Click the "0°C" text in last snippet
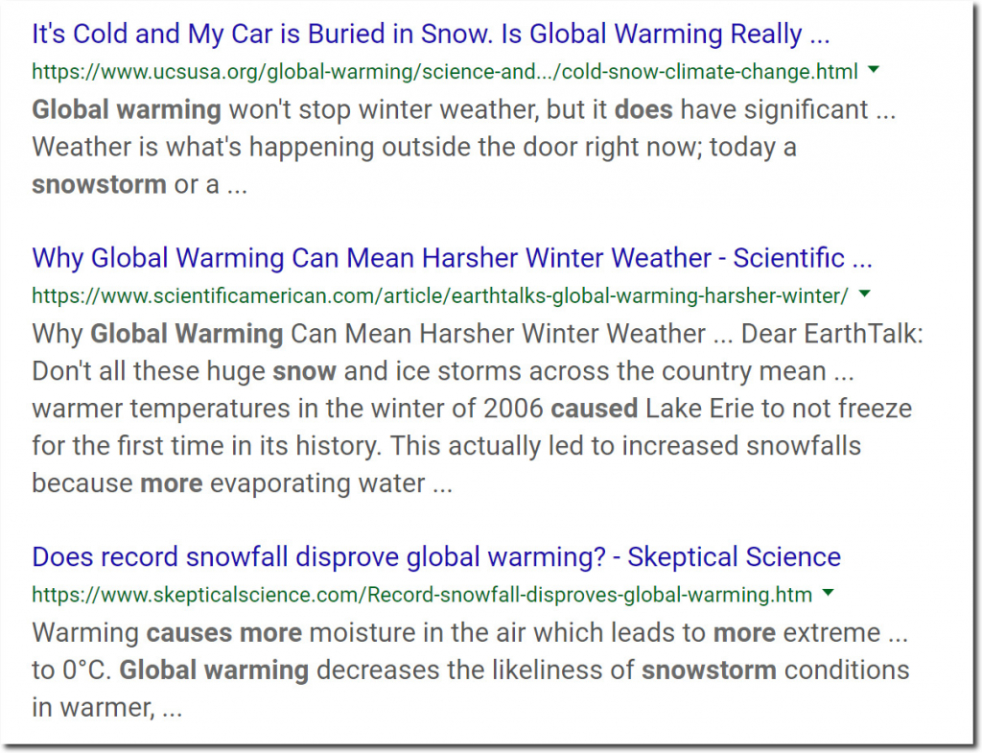Screen dimensions: 982x753 click(86, 671)
